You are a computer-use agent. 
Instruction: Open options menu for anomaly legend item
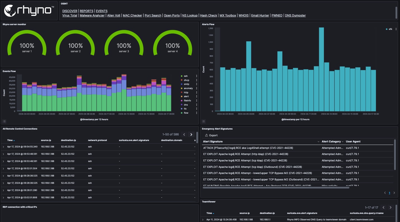[196, 88]
